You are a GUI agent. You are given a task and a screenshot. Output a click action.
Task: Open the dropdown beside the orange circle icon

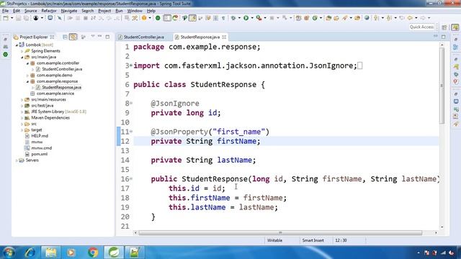point(150,18)
